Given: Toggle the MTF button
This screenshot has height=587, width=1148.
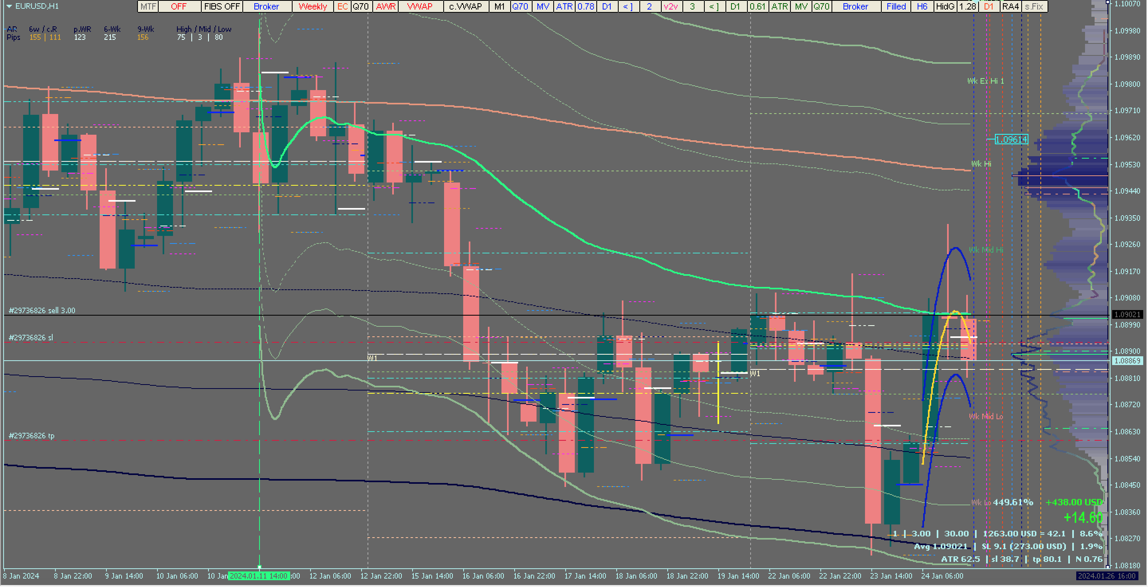Looking at the screenshot, I should tap(148, 6).
